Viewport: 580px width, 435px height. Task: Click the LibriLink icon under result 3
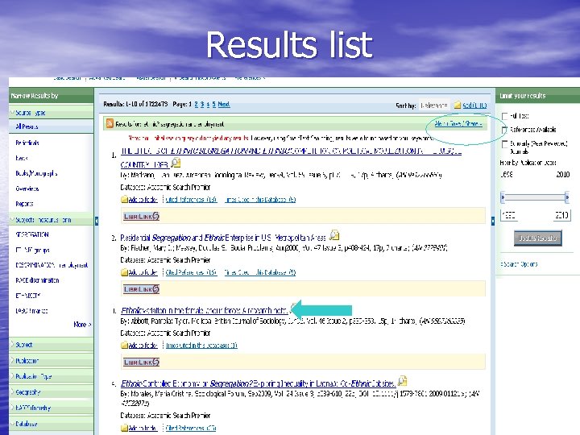coord(141,362)
